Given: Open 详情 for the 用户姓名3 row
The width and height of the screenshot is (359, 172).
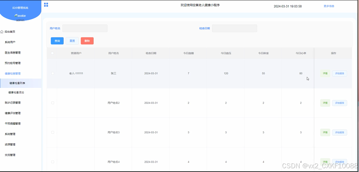Looking at the screenshot, I should [x=325, y=132].
